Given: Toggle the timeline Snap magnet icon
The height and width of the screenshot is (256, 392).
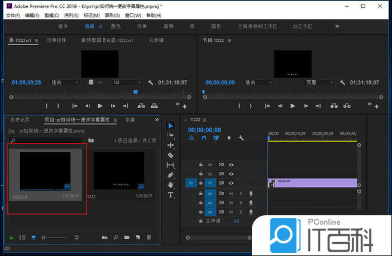Looking at the screenshot, I should coord(204,138).
